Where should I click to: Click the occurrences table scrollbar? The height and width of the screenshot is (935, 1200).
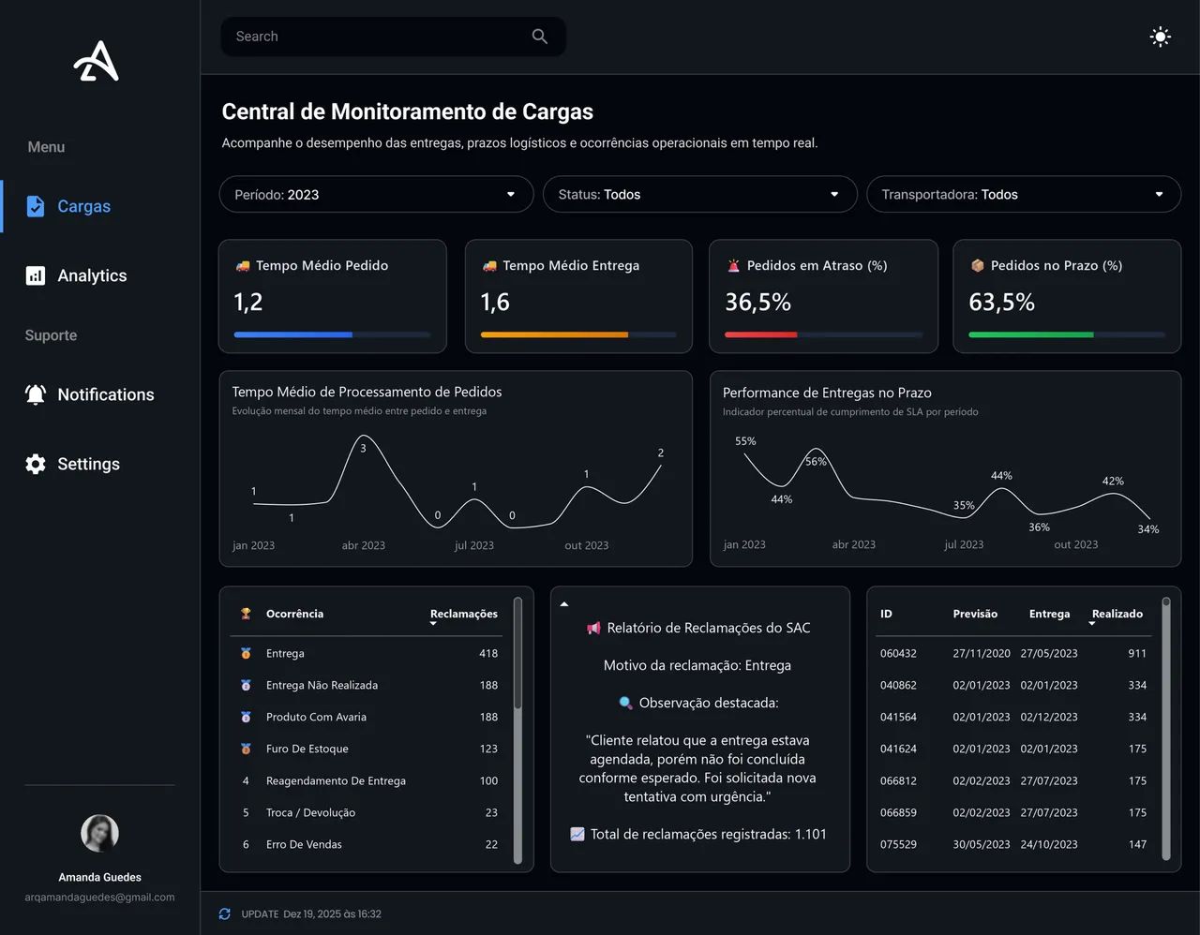pyautogui.click(x=517, y=731)
